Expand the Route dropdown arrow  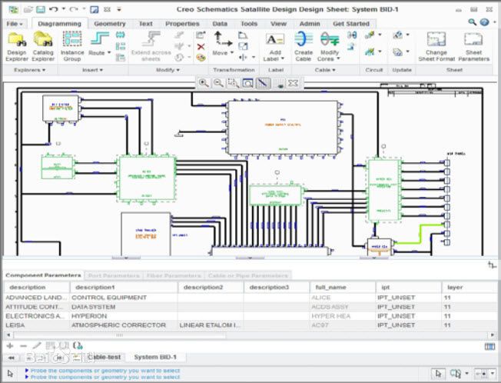coord(109,52)
